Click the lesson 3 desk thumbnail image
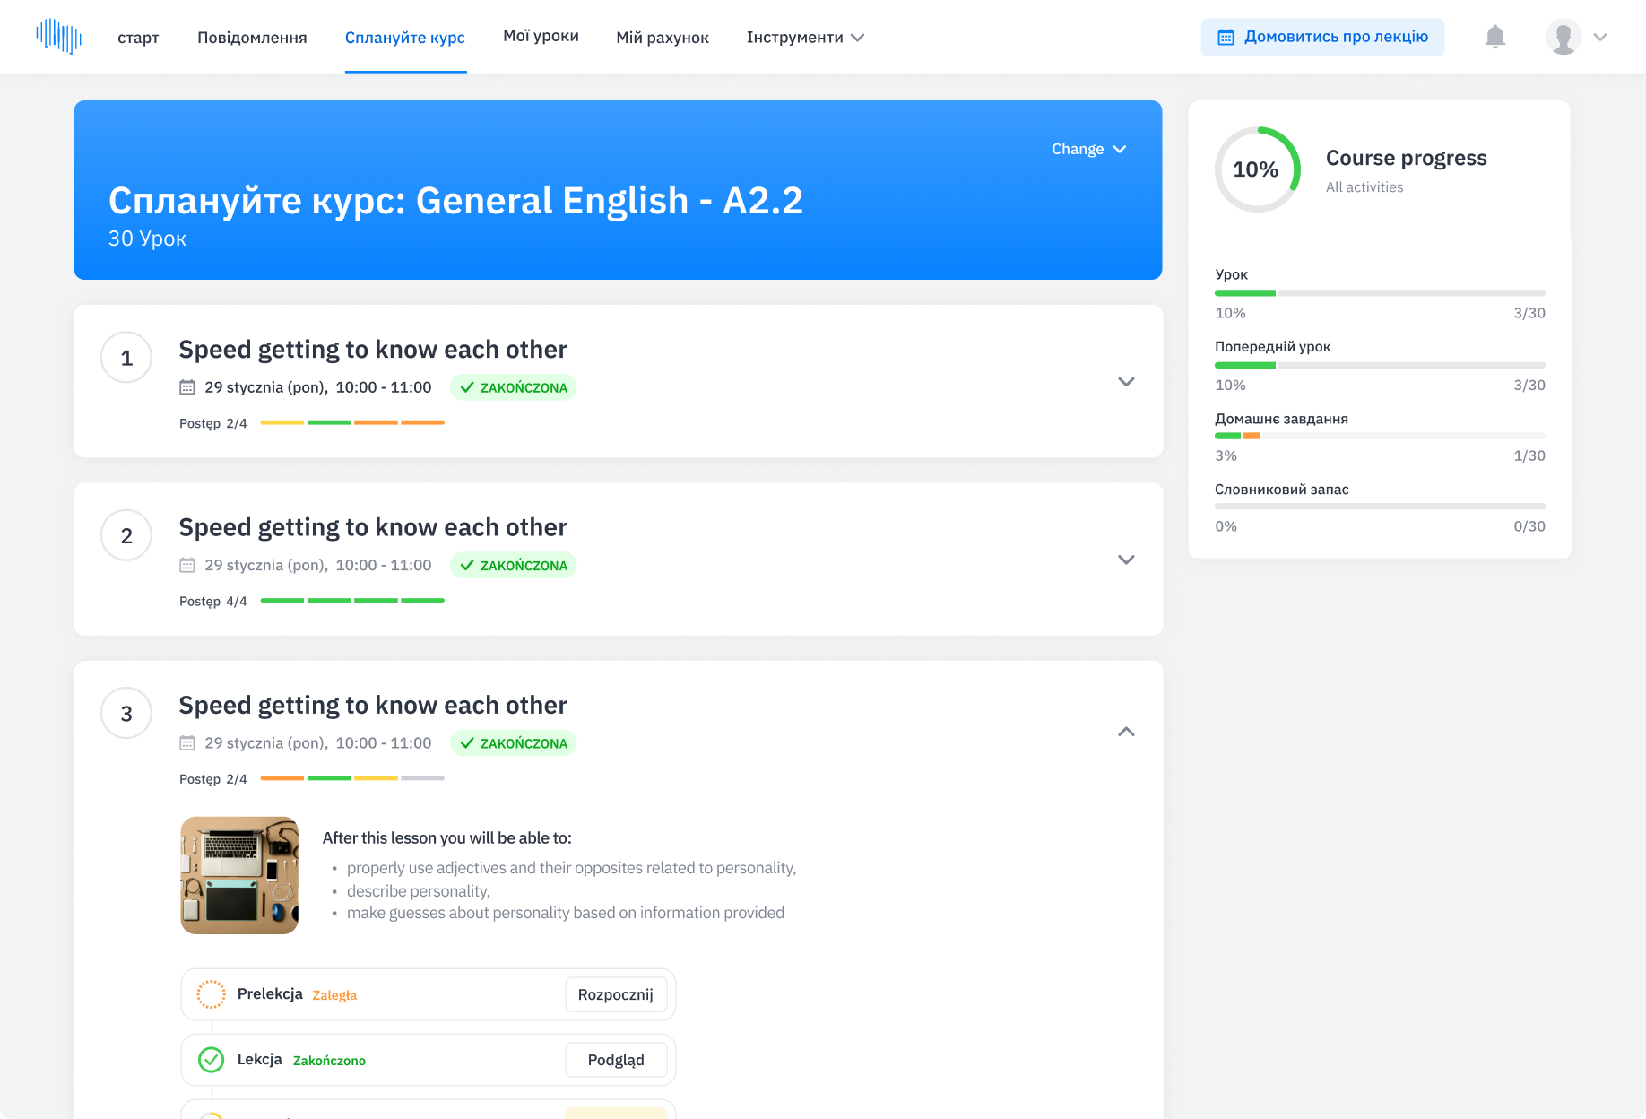The height and width of the screenshot is (1119, 1646). coord(239,875)
